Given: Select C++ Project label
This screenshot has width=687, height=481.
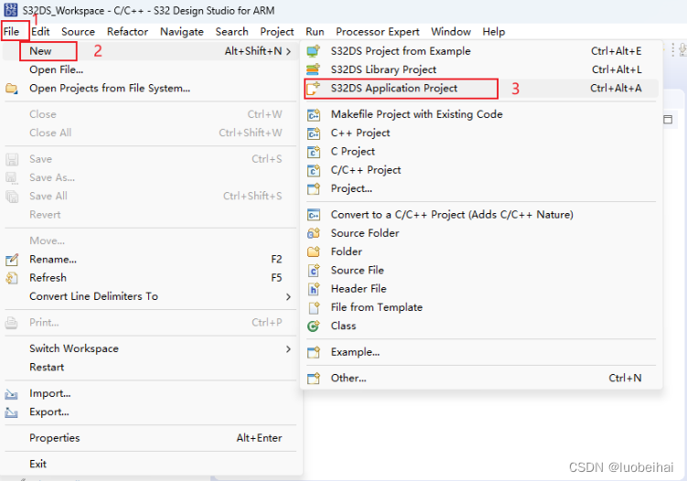Looking at the screenshot, I should pos(360,133).
